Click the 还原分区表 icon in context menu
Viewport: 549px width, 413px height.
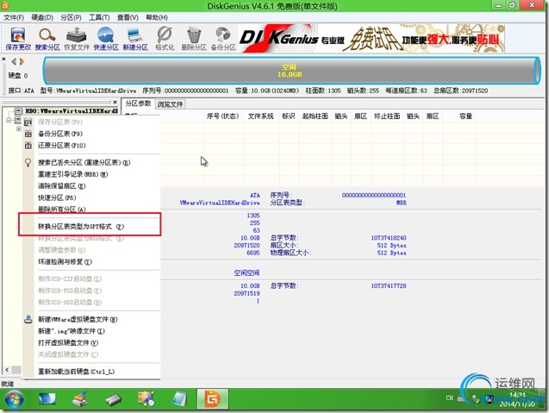[28, 146]
